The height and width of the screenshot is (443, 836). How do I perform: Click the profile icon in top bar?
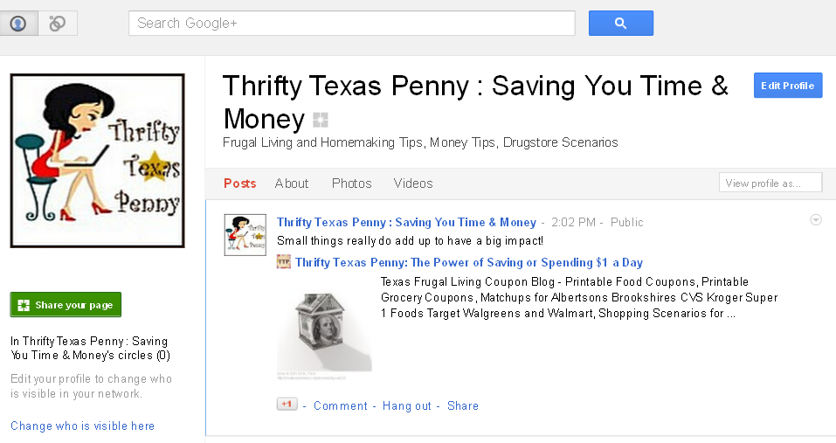click(18, 24)
